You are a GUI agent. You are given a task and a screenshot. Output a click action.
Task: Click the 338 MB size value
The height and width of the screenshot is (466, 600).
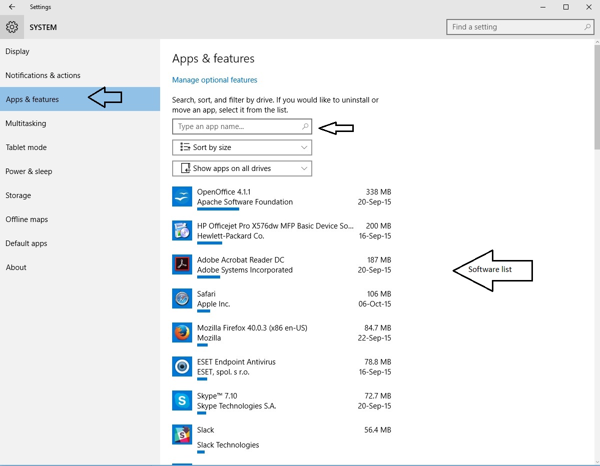point(378,192)
